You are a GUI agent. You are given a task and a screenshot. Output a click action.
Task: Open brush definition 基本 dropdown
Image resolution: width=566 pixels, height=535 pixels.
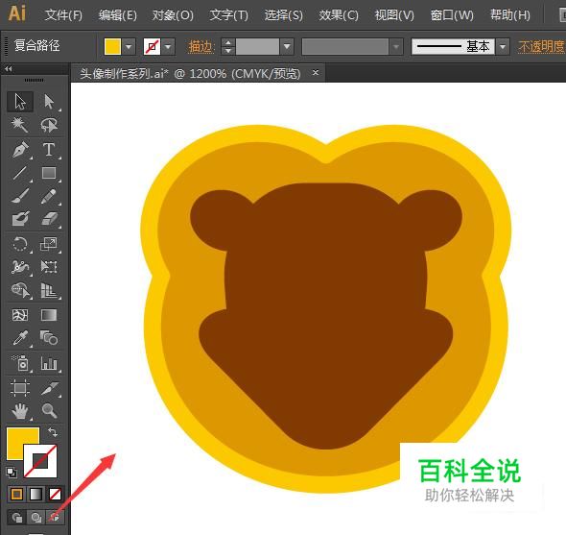point(503,47)
